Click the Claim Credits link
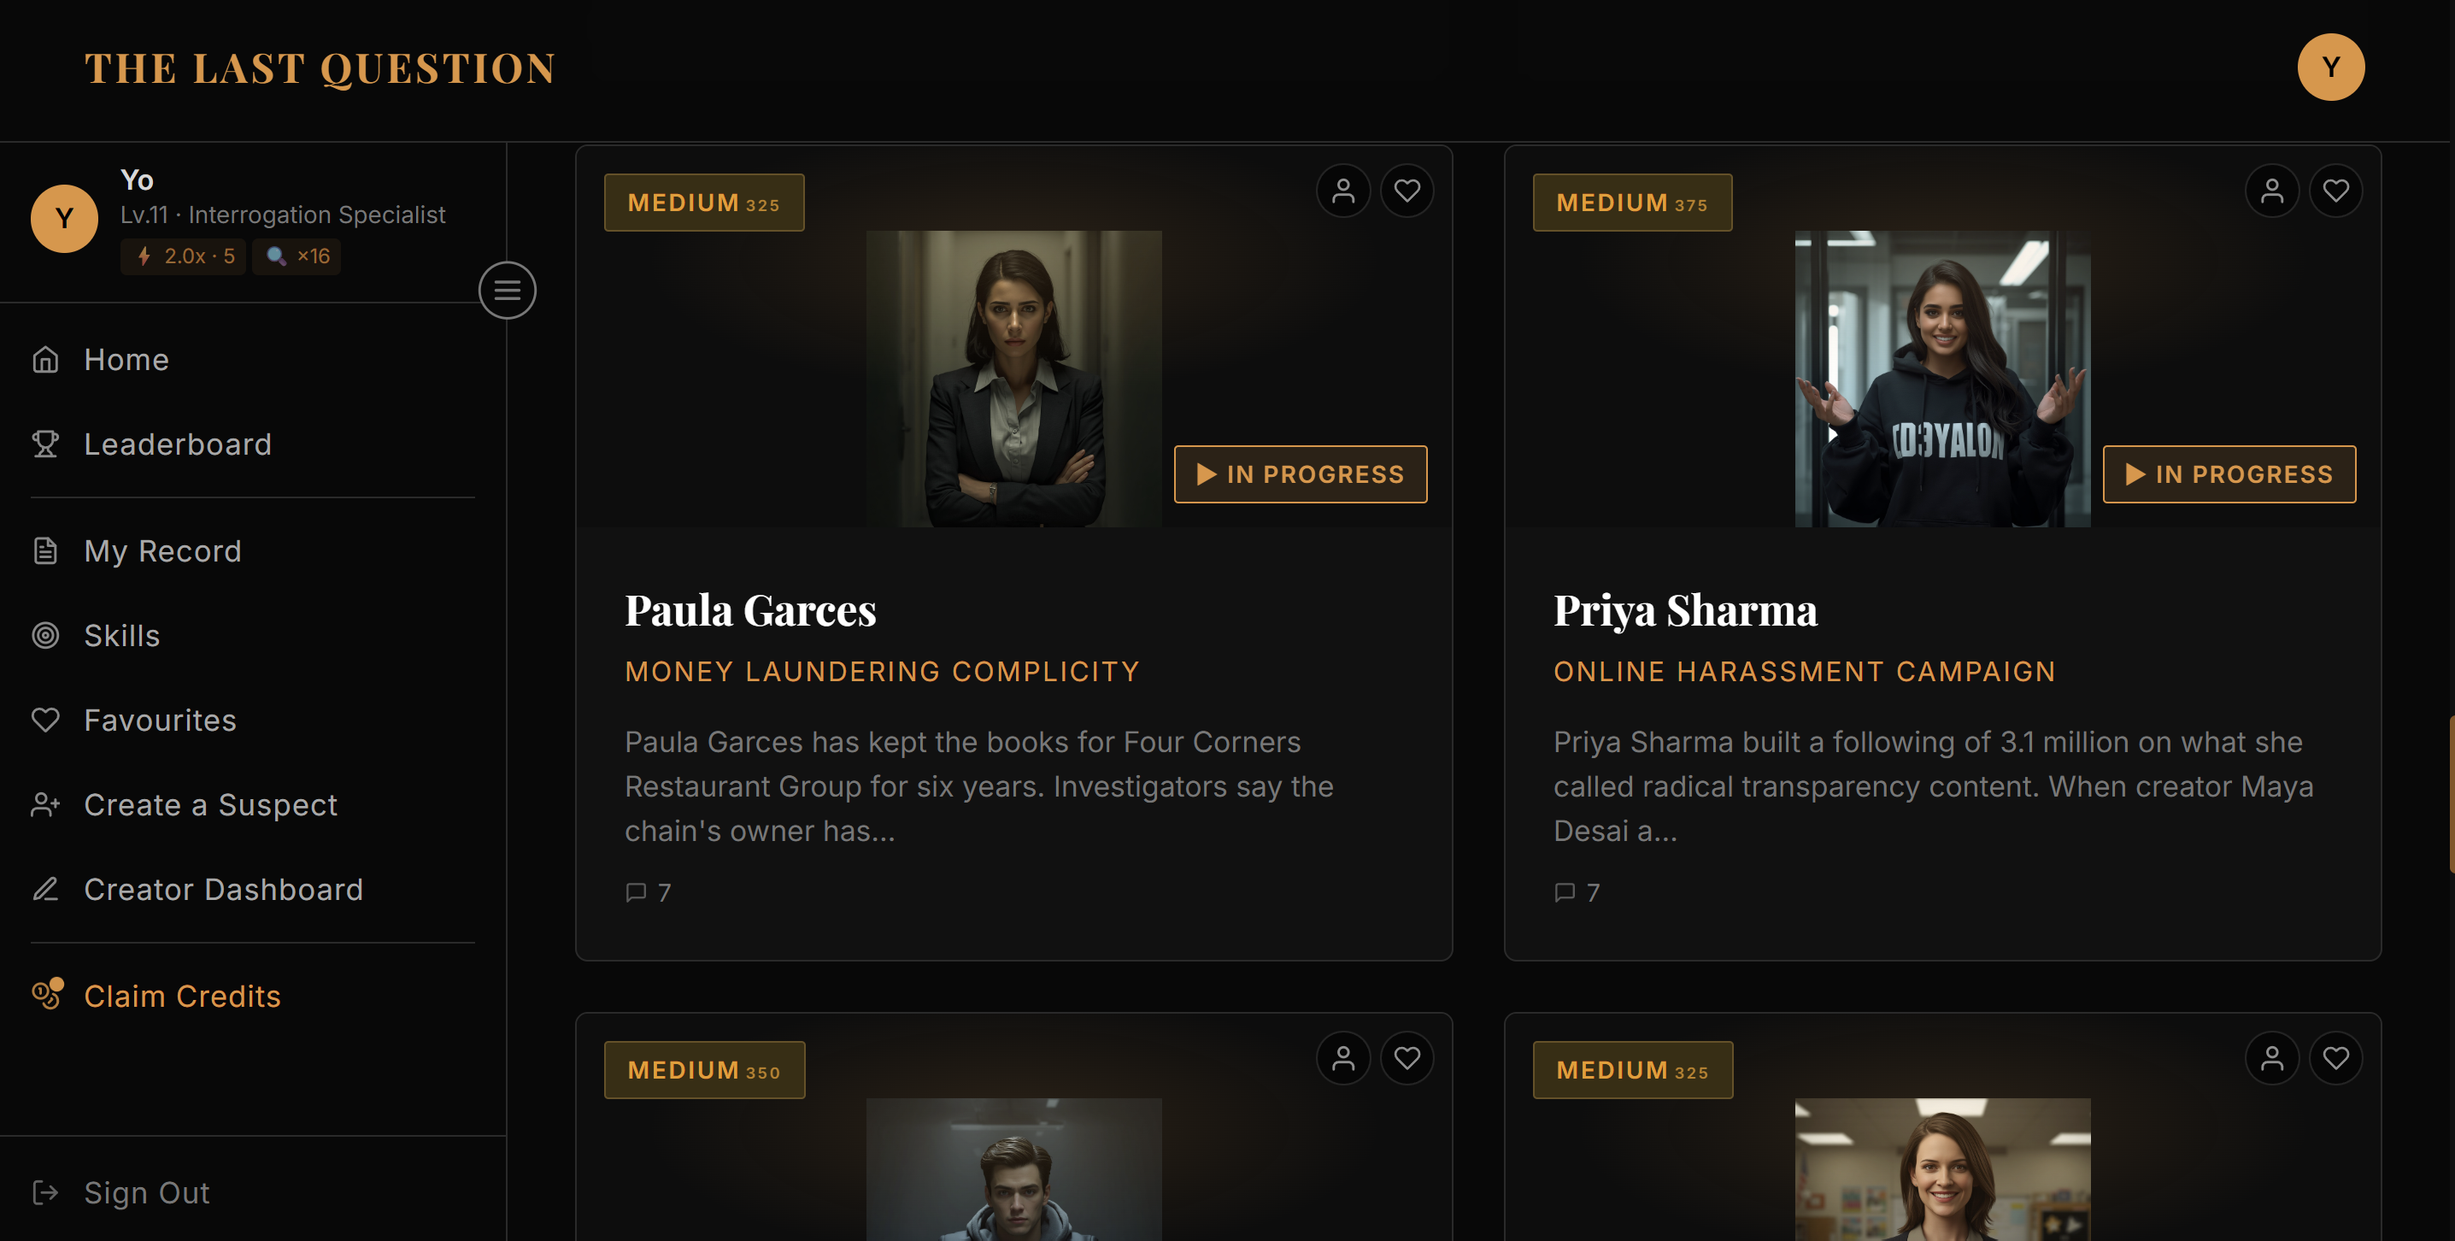 click(183, 996)
